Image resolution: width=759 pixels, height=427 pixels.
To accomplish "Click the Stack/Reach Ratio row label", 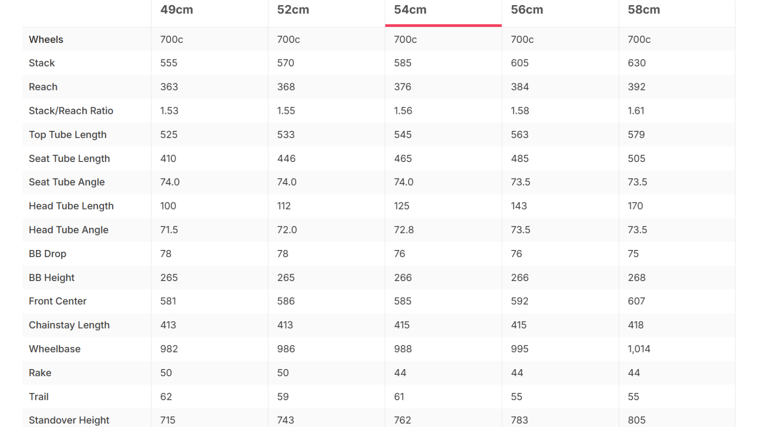I will pyautogui.click(x=71, y=111).
